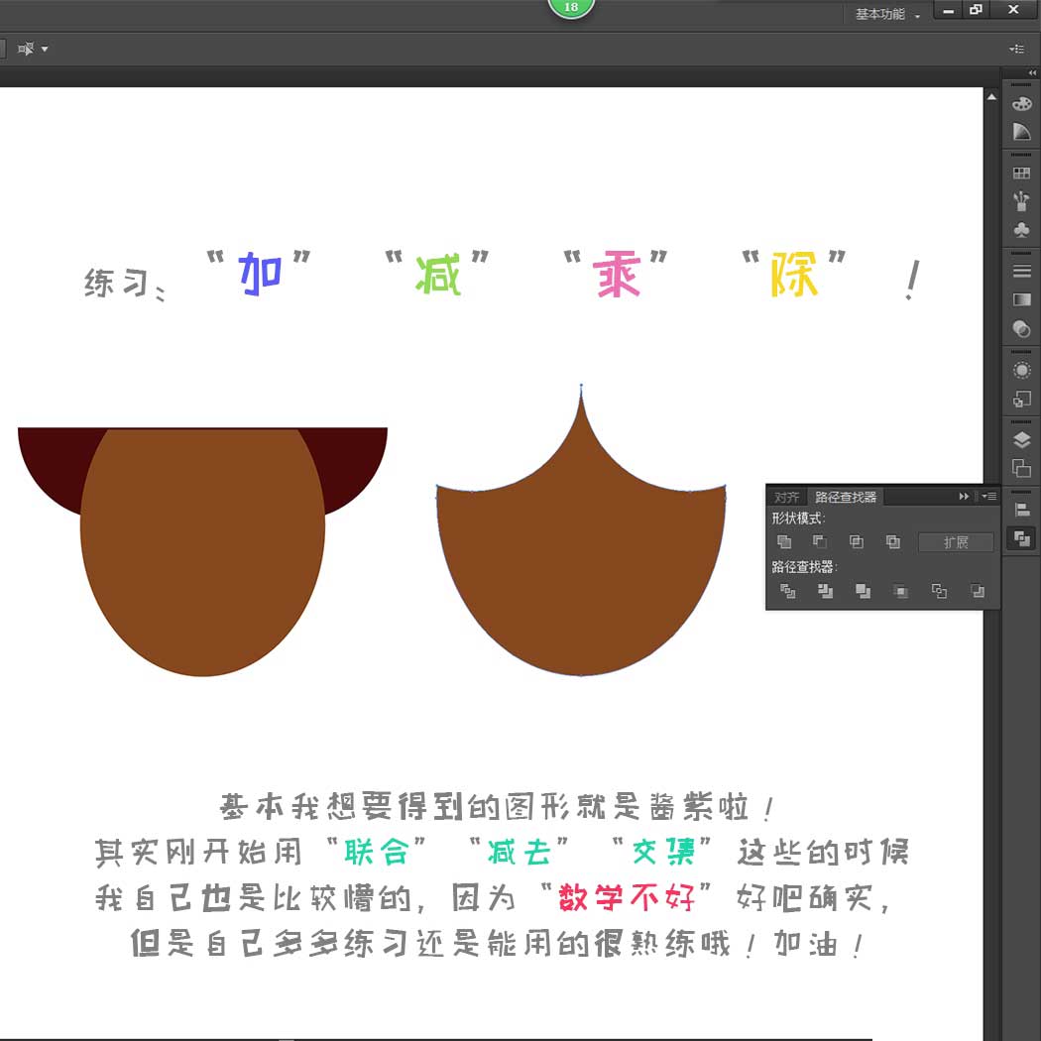Apply the Trim pathfinder
The width and height of the screenshot is (1041, 1041).
click(x=825, y=591)
